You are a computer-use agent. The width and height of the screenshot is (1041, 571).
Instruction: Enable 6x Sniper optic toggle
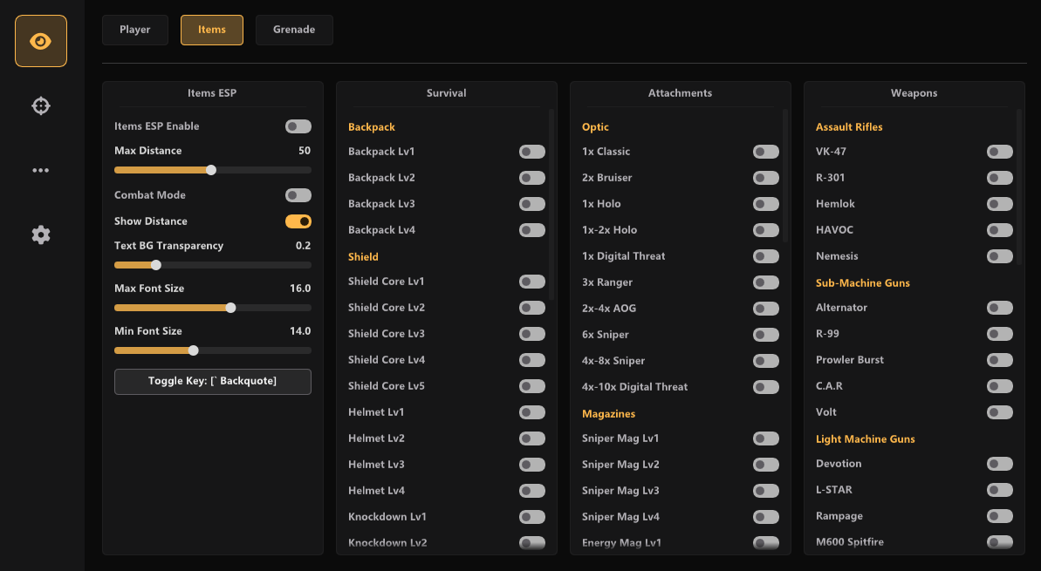765,335
